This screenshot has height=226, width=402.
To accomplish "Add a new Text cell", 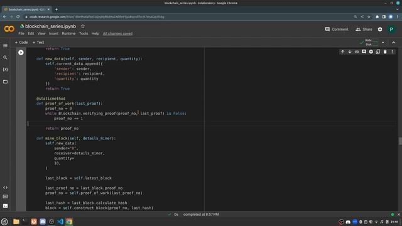I will pos(38,42).
